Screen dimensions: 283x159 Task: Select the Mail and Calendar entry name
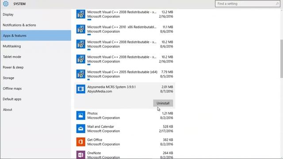coord(101,127)
